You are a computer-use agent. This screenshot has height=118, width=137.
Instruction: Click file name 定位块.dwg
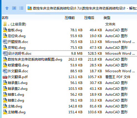[x=17, y=36]
